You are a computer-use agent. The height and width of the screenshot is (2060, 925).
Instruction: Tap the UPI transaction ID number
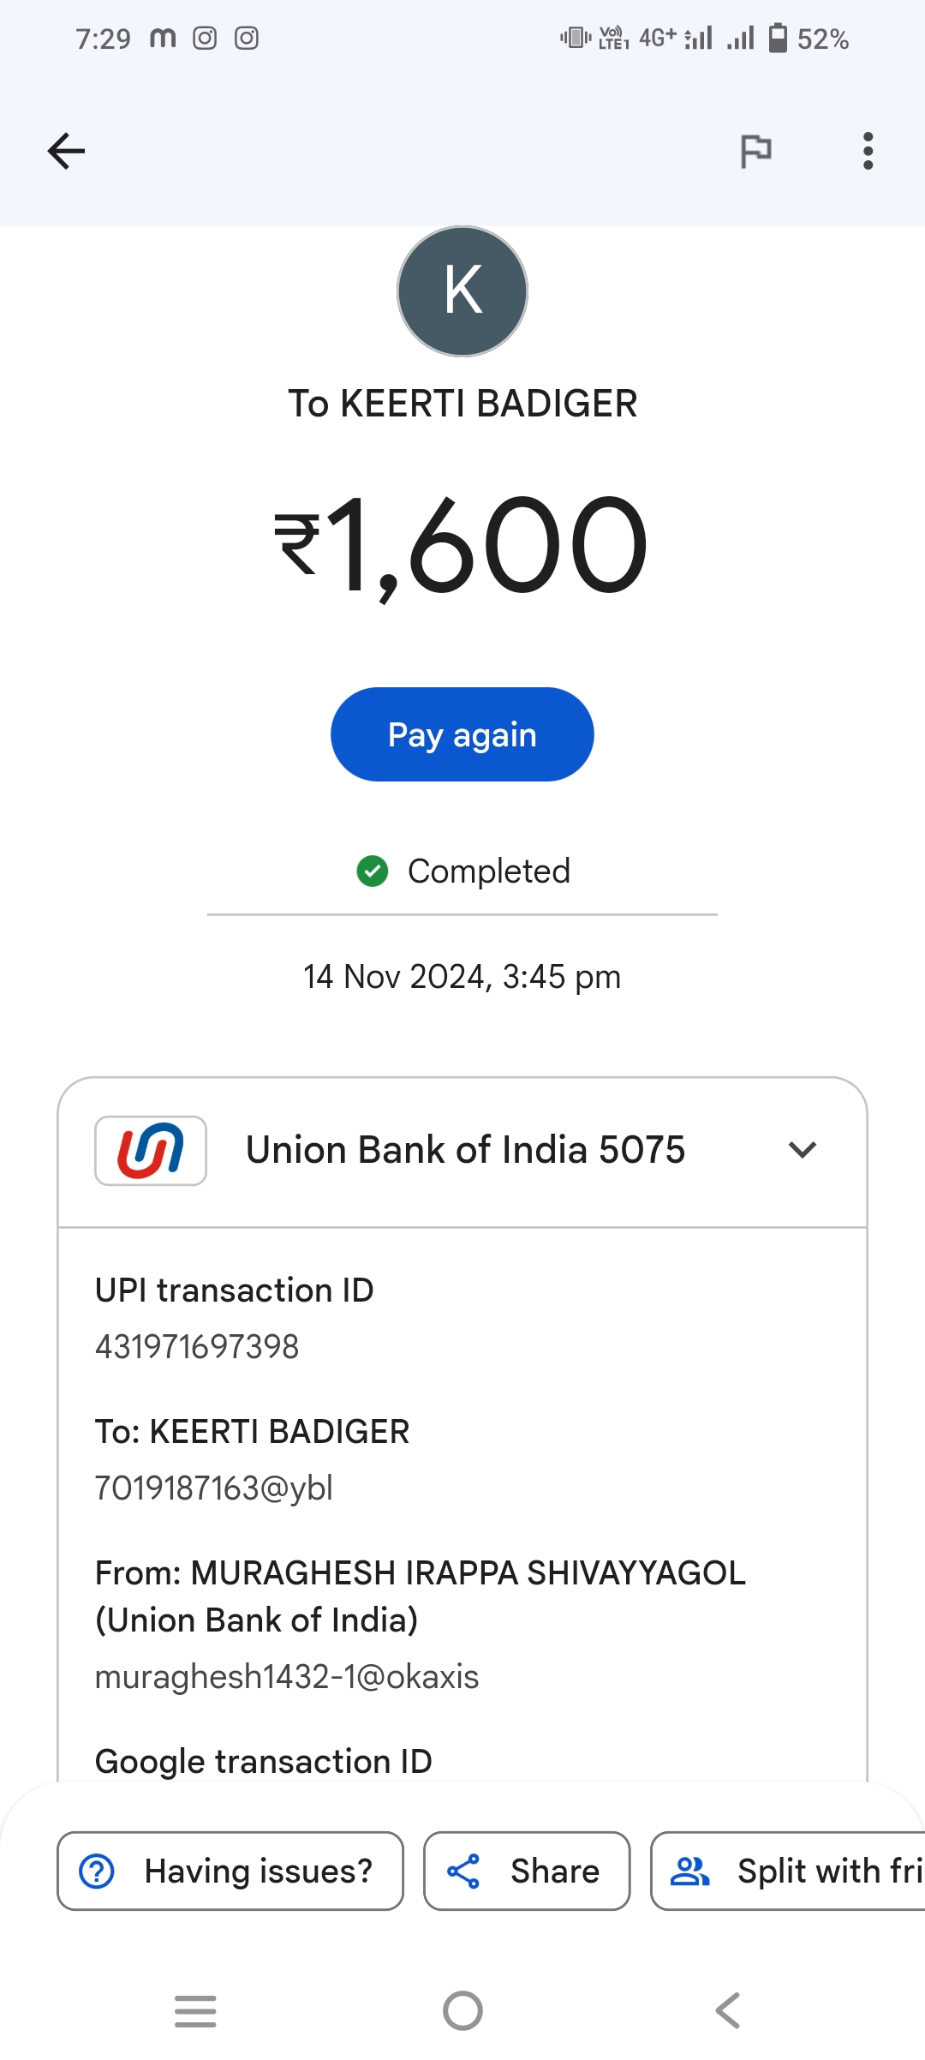[x=197, y=1346]
